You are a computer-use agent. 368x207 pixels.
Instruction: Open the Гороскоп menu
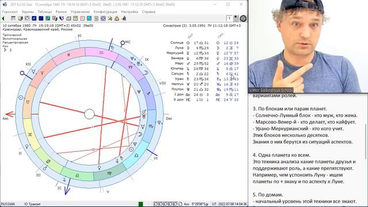click(10, 11)
